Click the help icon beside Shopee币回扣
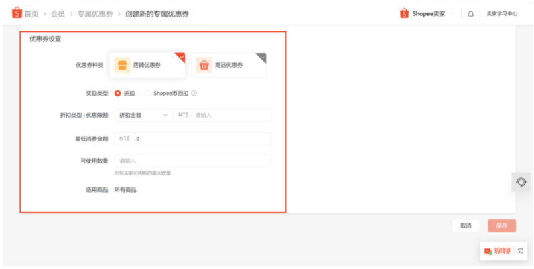The height and width of the screenshot is (269, 534). point(194,93)
